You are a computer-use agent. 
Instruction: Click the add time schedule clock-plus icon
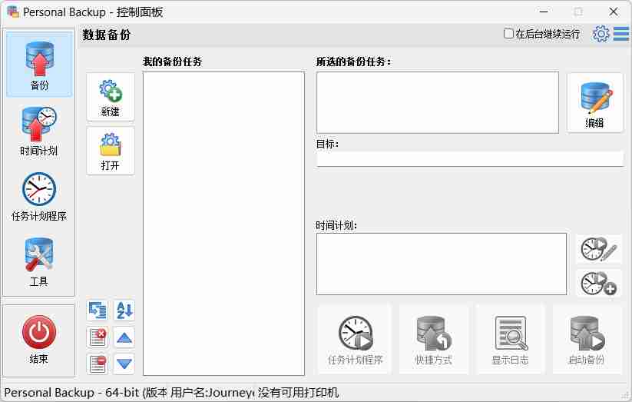[599, 283]
